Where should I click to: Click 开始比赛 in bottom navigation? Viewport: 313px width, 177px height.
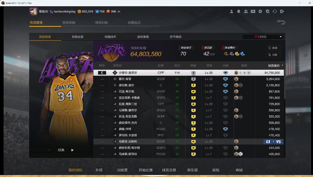pos(146,170)
